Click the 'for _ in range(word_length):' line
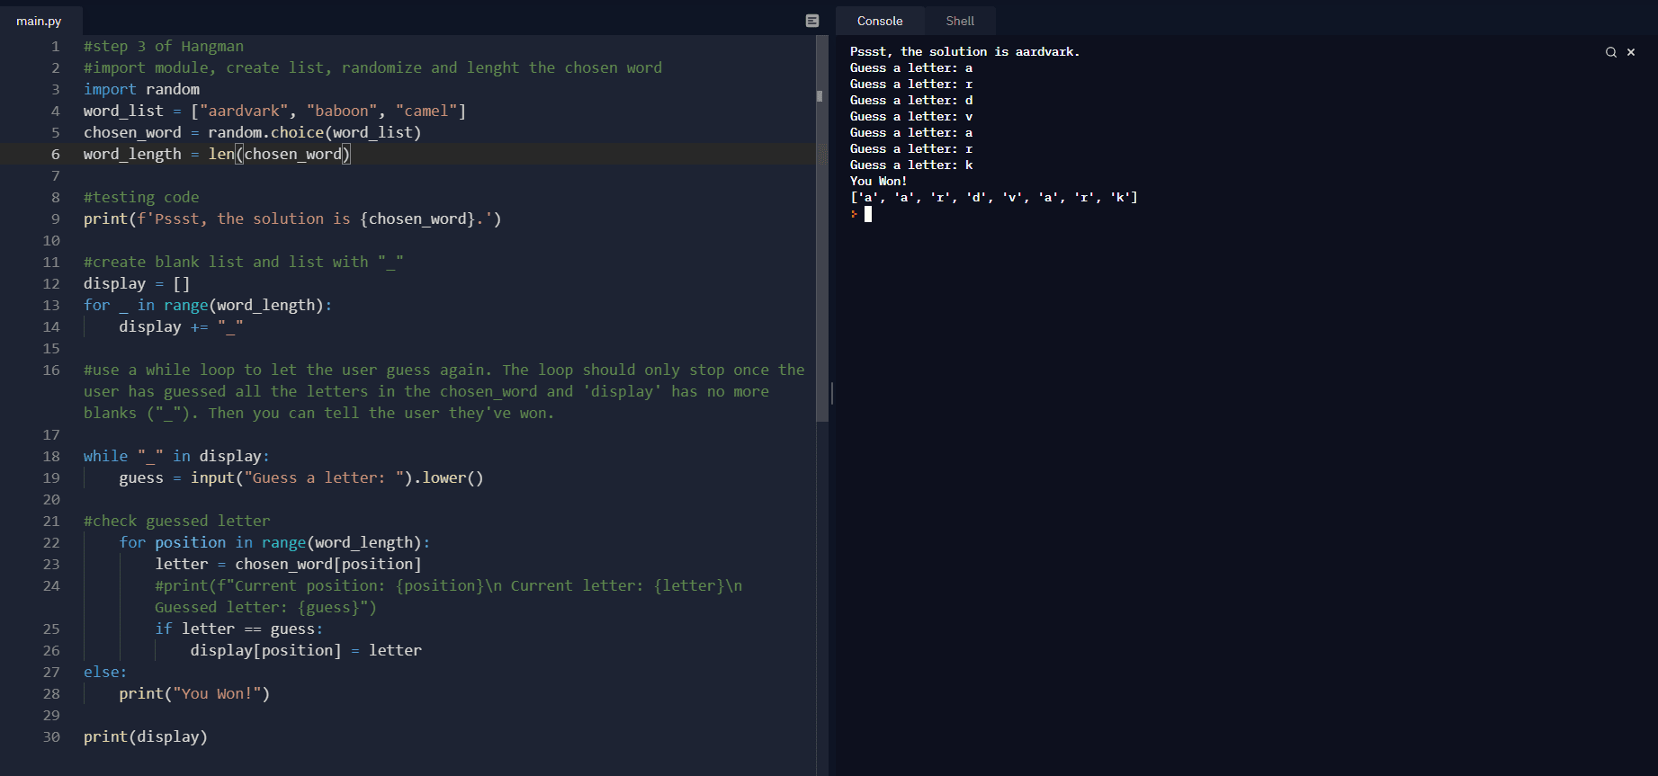Viewport: 1658px width, 776px height. [208, 305]
